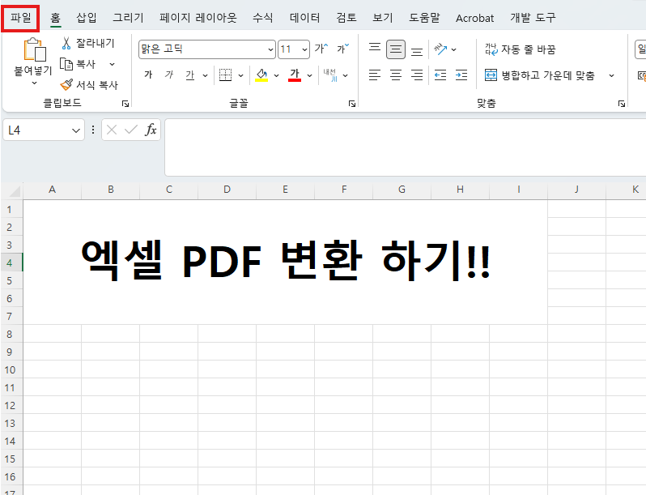Switch to 페이지 레이아웃 tab
This screenshot has height=495, width=646.
click(198, 18)
